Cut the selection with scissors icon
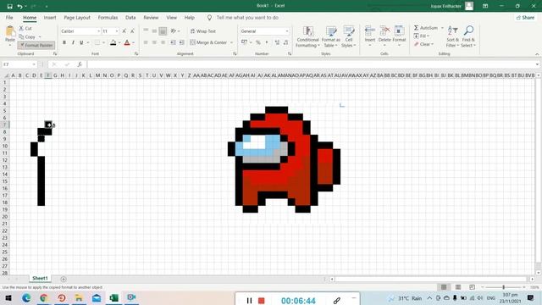The height and width of the screenshot is (305, 542). (x=25, y=28)
